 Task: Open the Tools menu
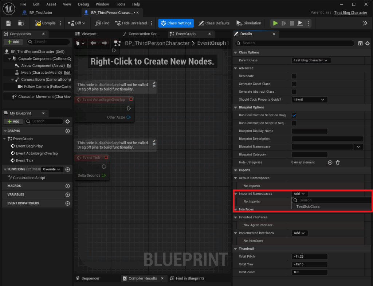point(120,4)
